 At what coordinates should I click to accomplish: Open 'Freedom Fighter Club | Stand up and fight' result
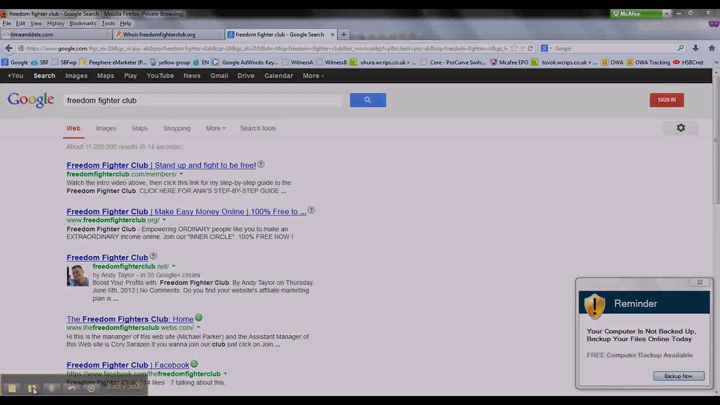click(x=161, y=165)
